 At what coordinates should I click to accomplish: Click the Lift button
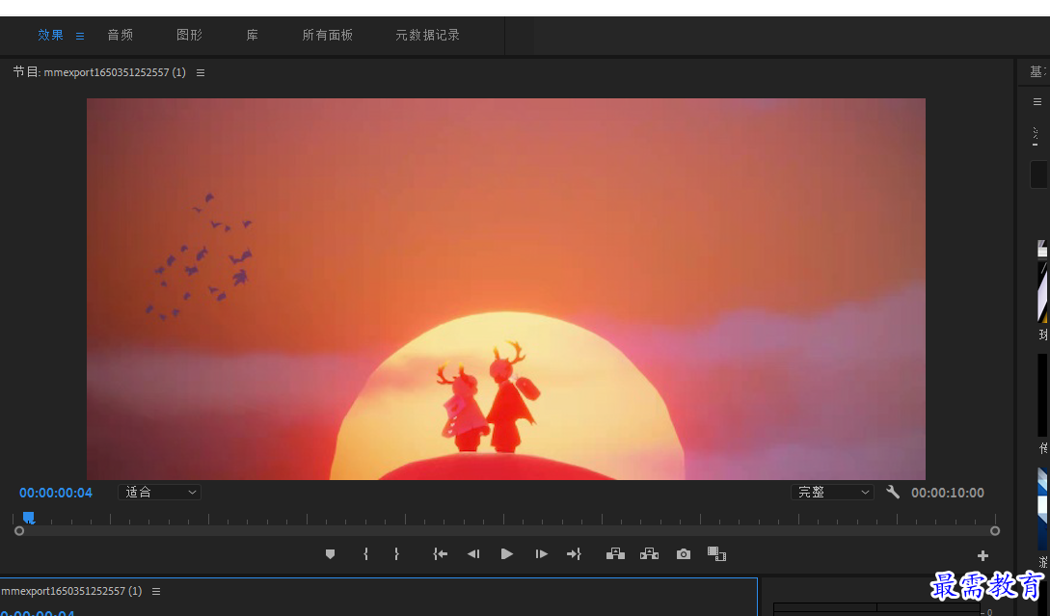pos(615,553)
